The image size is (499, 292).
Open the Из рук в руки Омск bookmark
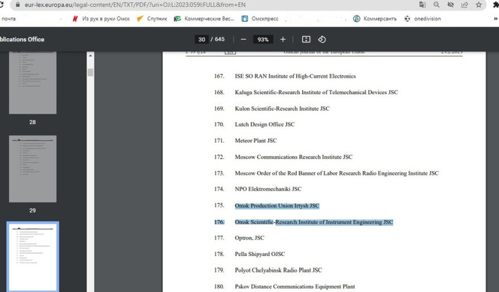pos(101,19)
